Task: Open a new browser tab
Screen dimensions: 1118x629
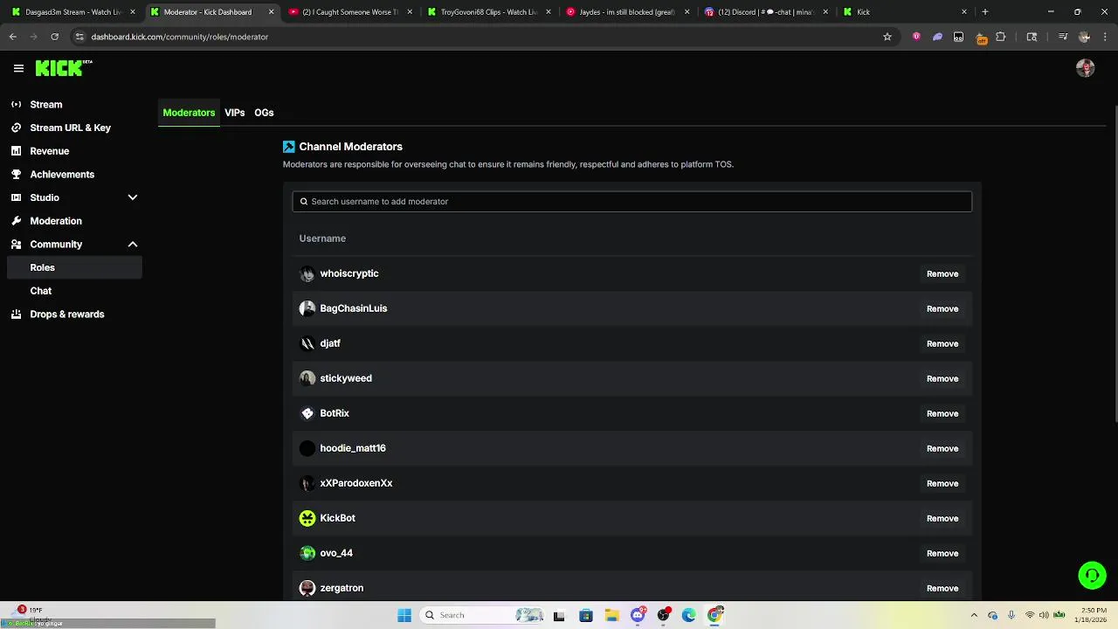Action: [x=985, y=12]
